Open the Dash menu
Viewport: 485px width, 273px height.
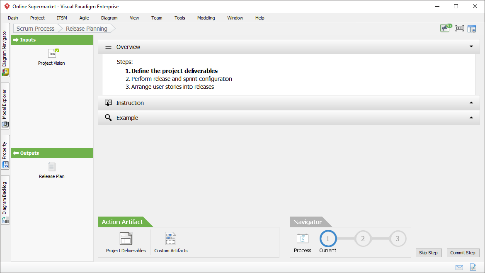pos(13,18)
